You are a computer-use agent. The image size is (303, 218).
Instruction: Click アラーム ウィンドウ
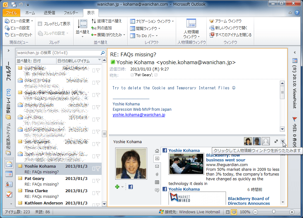[x=225, y=21]
